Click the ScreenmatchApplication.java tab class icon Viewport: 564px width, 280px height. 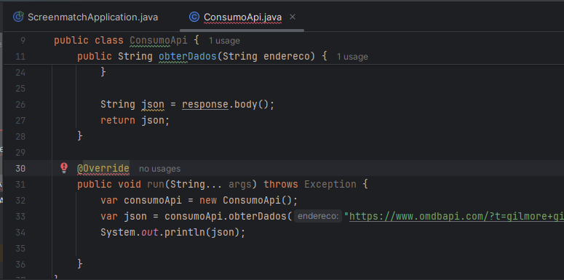pyautogui.click(x=18, y=17)
